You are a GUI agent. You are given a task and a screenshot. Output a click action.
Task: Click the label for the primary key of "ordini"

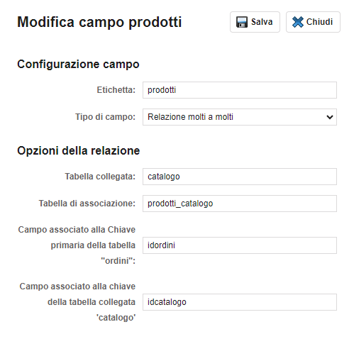click(x=77, y=245)
